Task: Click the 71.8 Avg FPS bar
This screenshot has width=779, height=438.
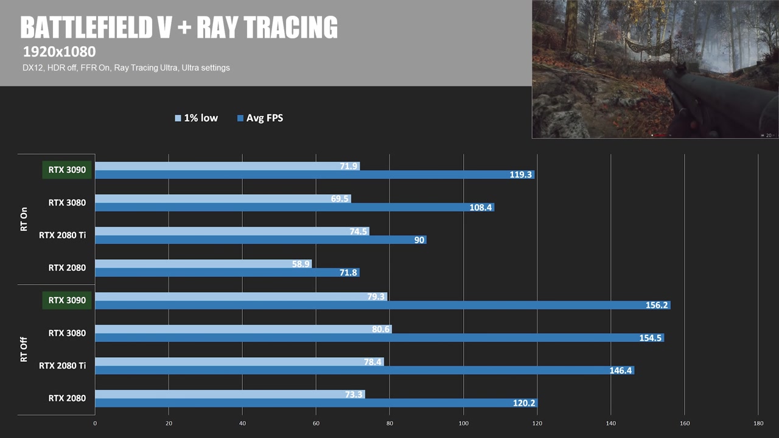Action: pyautogui.click(x=227, y=273)
